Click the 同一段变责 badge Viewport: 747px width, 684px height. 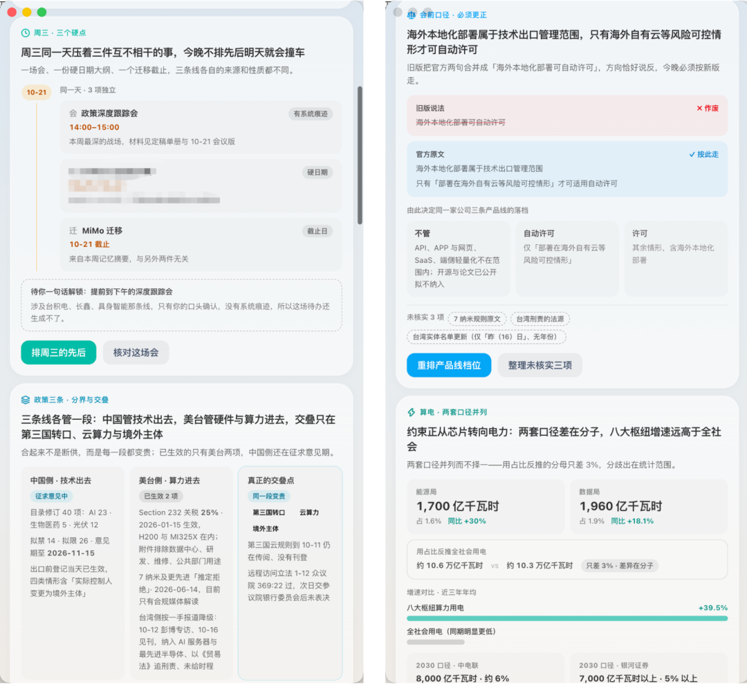(x=268, y=497)
